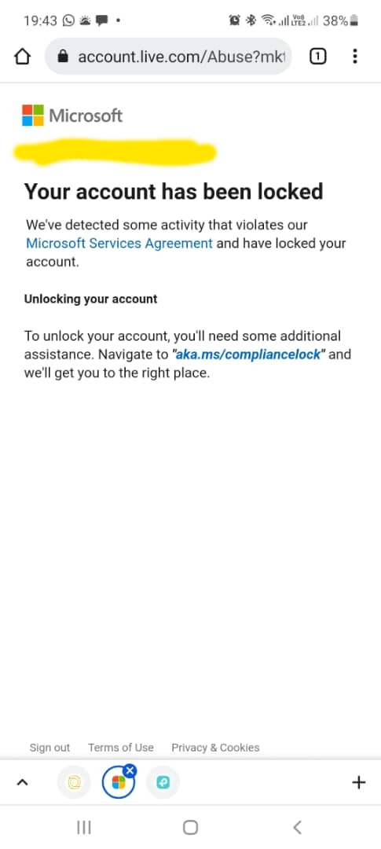The width and height of the screenshot is (381, 849).
Task: Add a new tab with plus icon
Action: pos(359,782)
